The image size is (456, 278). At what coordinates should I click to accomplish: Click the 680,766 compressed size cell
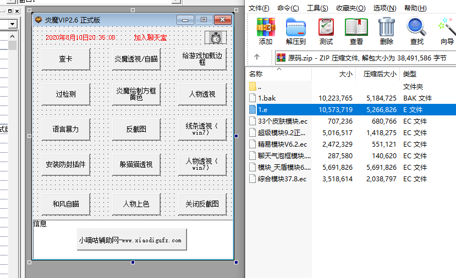point(384,121)
